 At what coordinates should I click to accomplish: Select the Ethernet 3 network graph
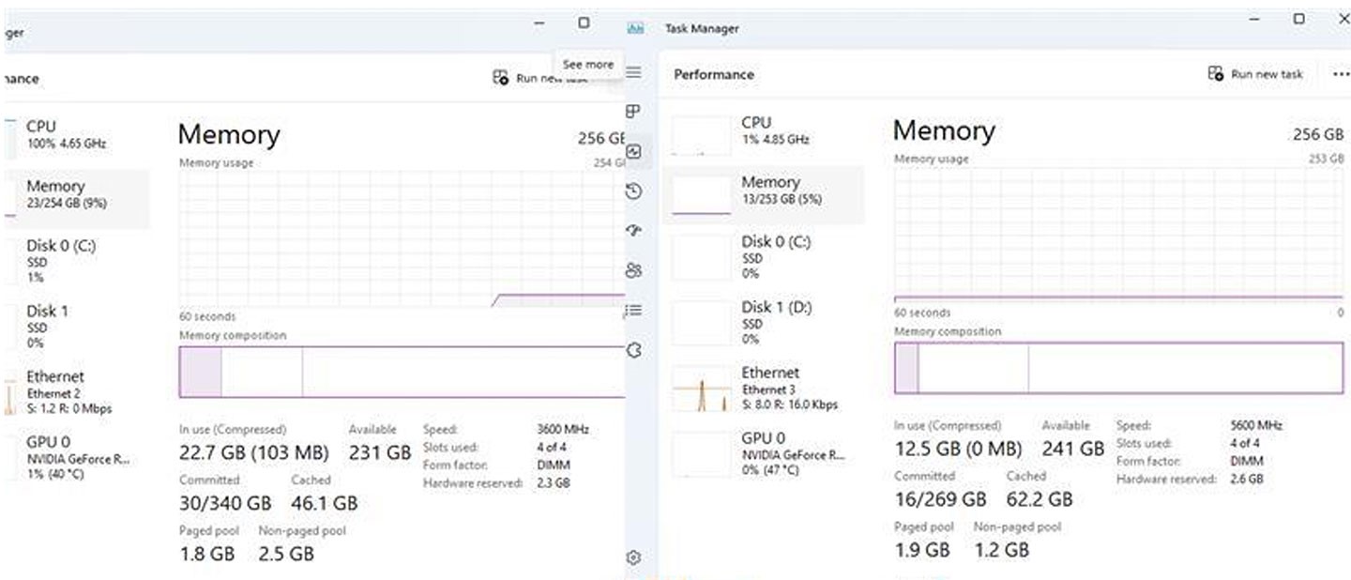pos(764,387)
